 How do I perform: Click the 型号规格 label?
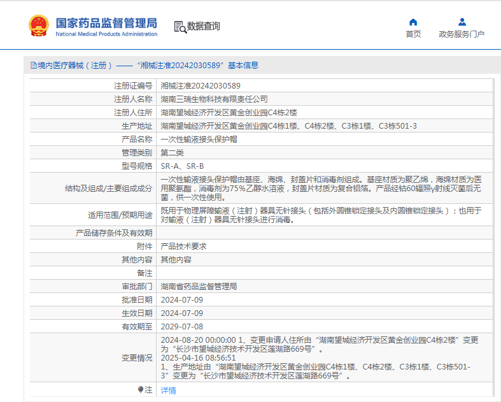pyautogui.click(x=137, y=166)
